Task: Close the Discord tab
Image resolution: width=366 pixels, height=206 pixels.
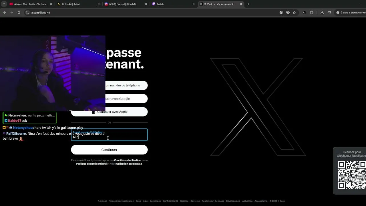Action: [x=146, y=4]
